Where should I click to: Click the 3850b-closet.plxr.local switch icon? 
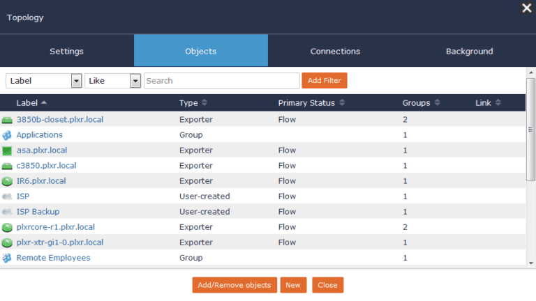(x=8, y=120)
